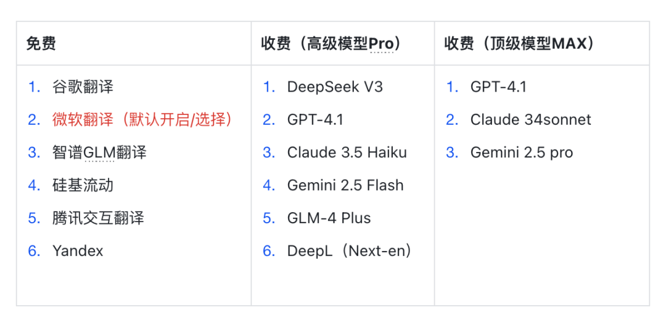Screen dimensions: 666x326
Task: Click GPT-4.1 under the MAX models
Action: (498, 87)
